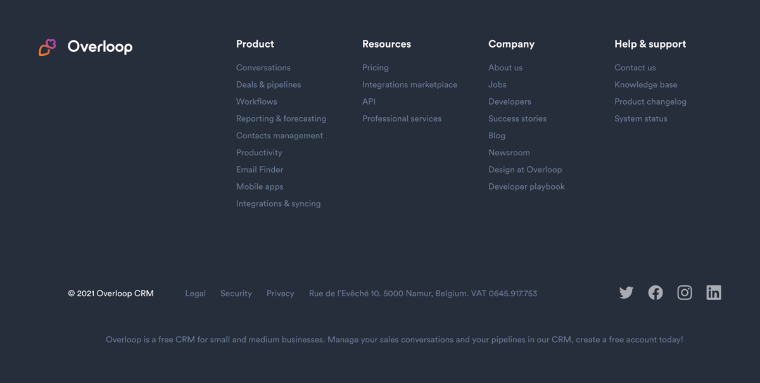
Task: Open Overloop's Instagram profile
Action: click(684, 292)
